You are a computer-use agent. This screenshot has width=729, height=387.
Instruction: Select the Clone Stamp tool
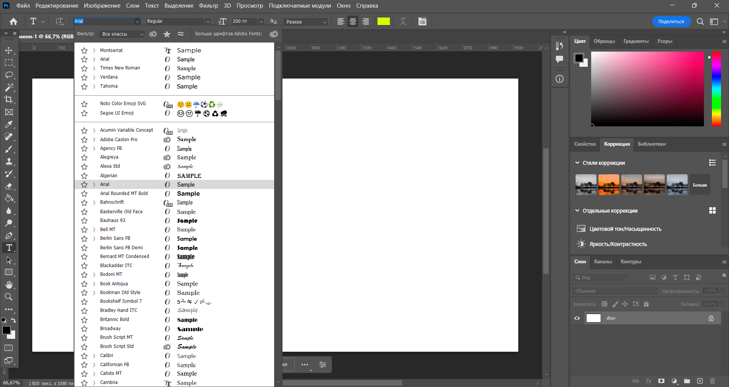pos(9,162)
